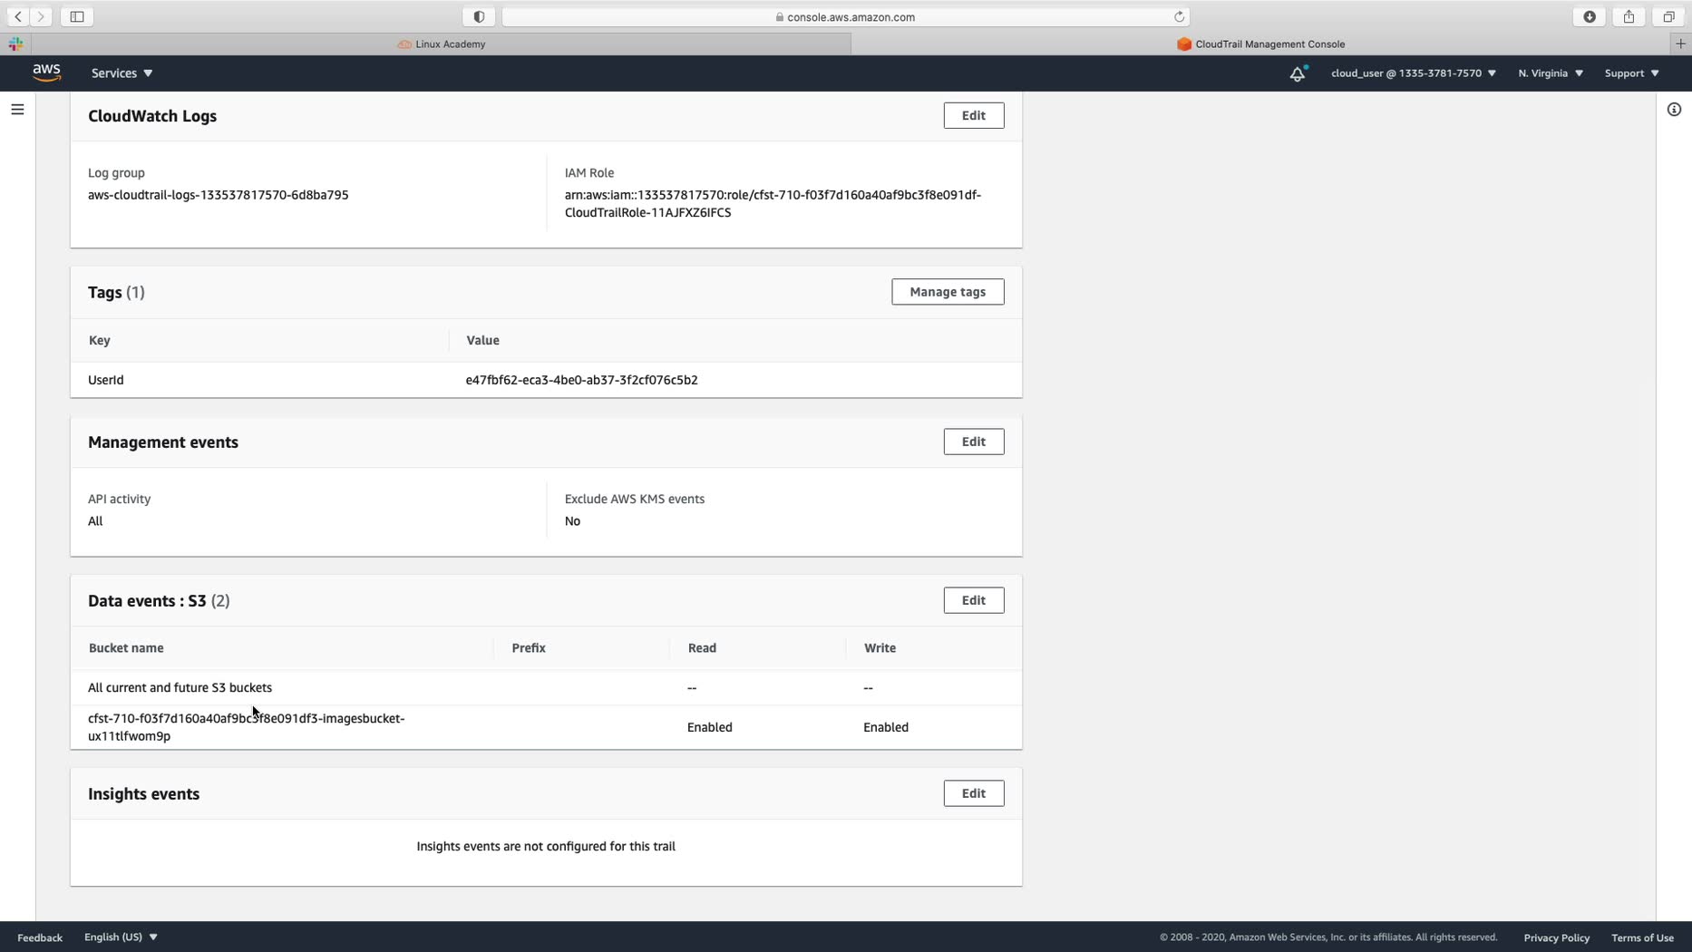Open the Terms of Use link
This screenshot has width=1692, height=952.
1643,937
